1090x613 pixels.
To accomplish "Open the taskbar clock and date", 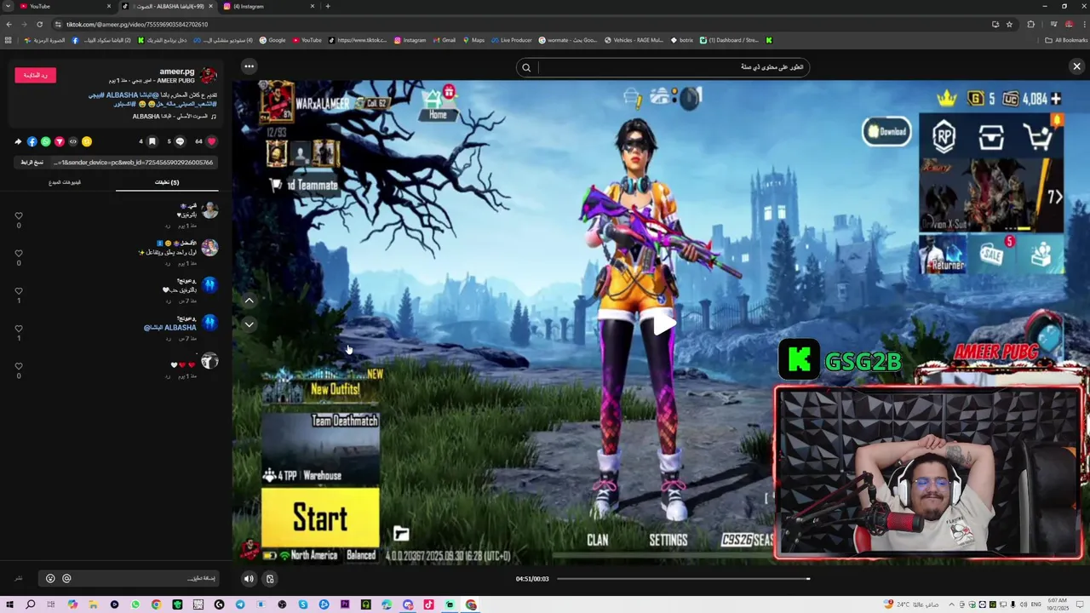I will point(1059,604).
